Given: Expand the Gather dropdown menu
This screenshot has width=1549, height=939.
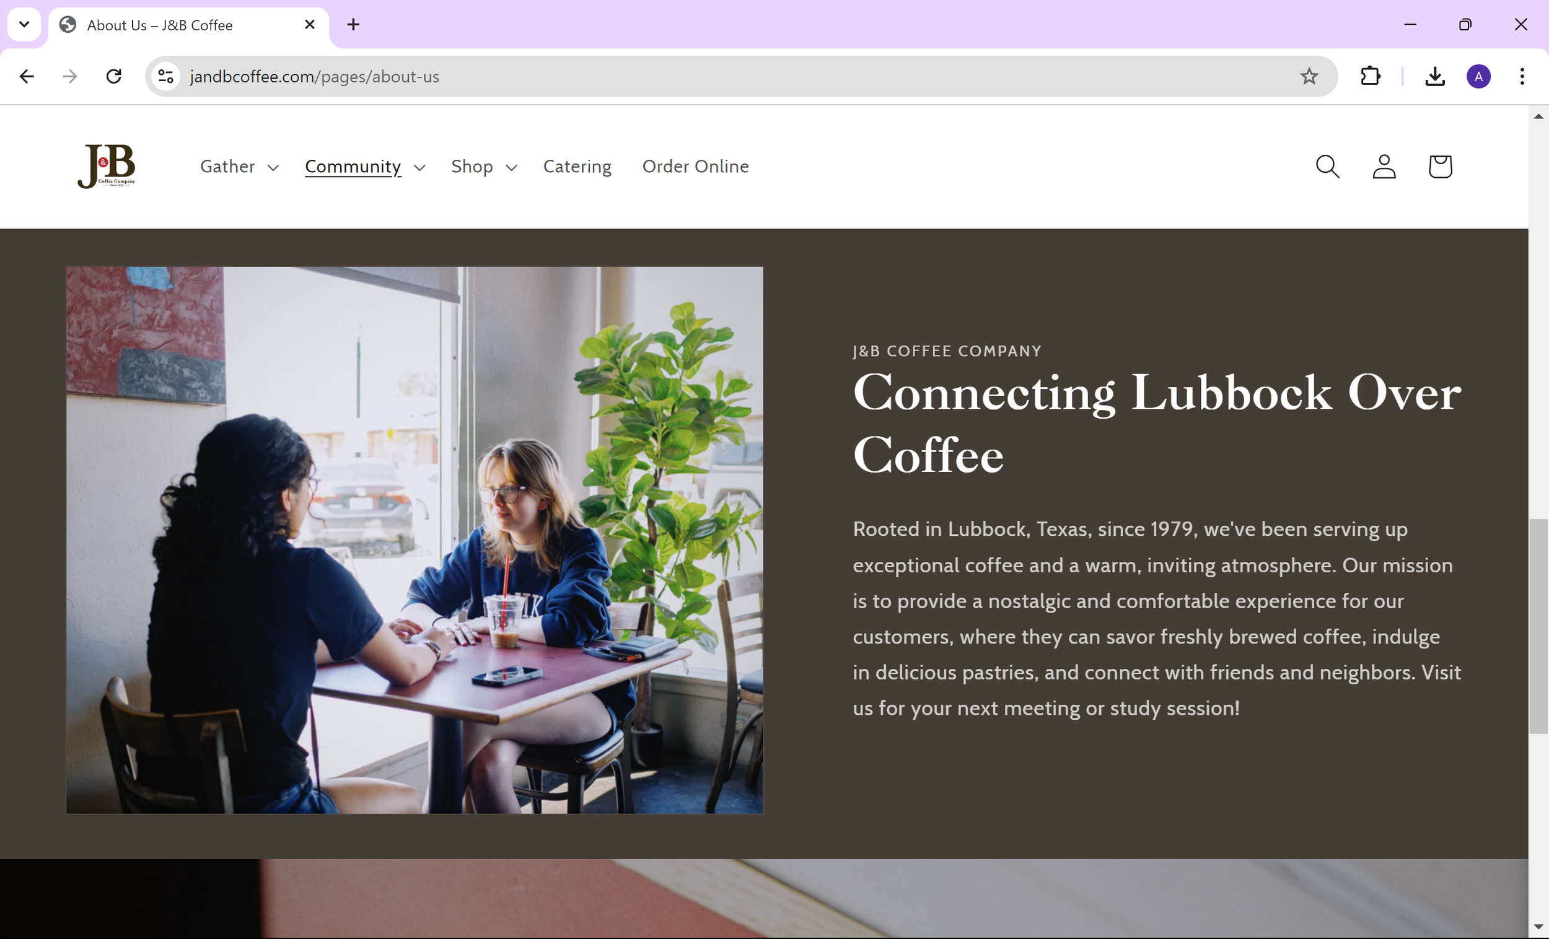Looking at the screenshot, I should [x=240, y=167].
